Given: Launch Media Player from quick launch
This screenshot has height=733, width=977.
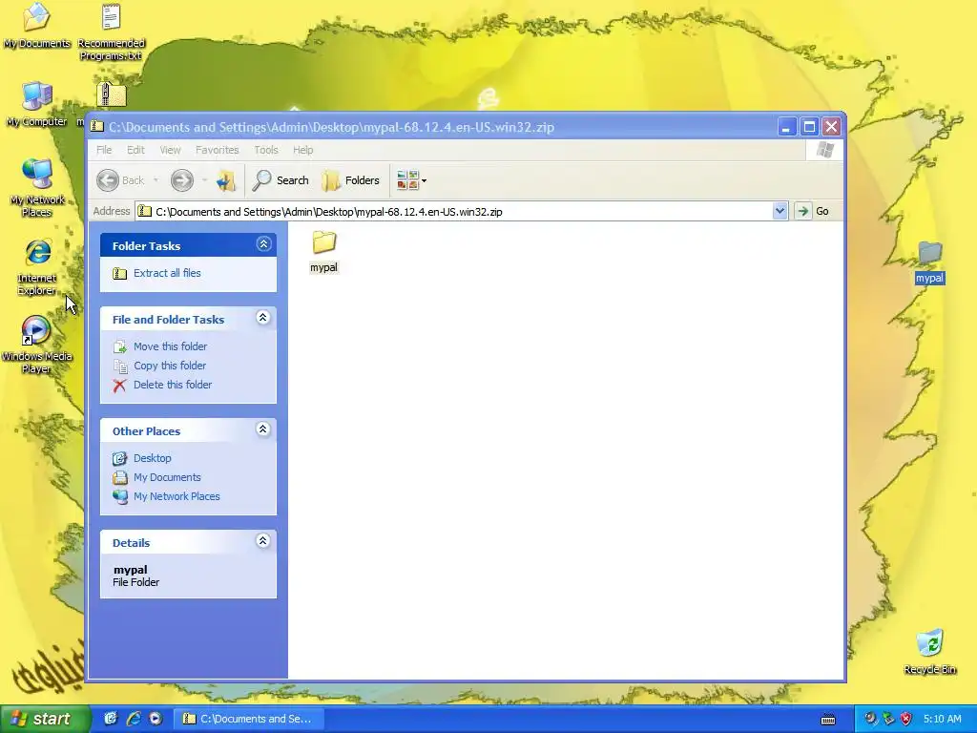Looking at the screenshot, I should pos(156,719).
